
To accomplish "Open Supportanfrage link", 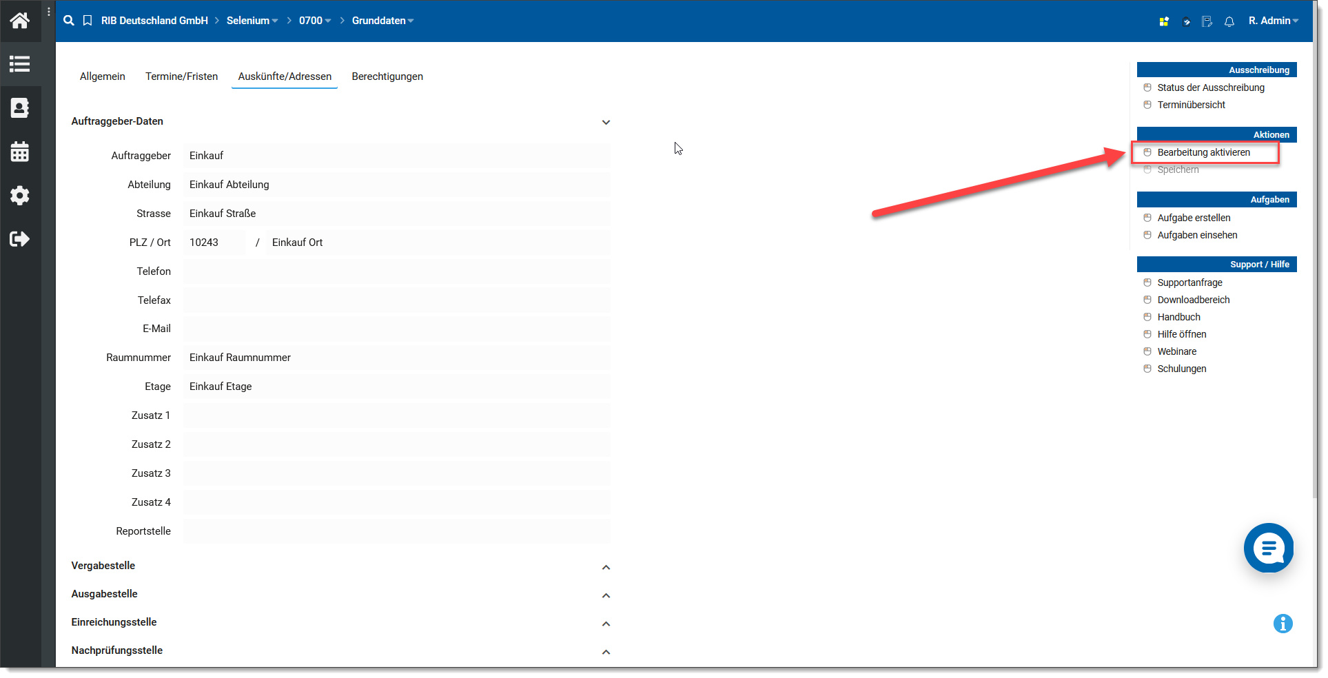I will click(x=1189, y=282).
